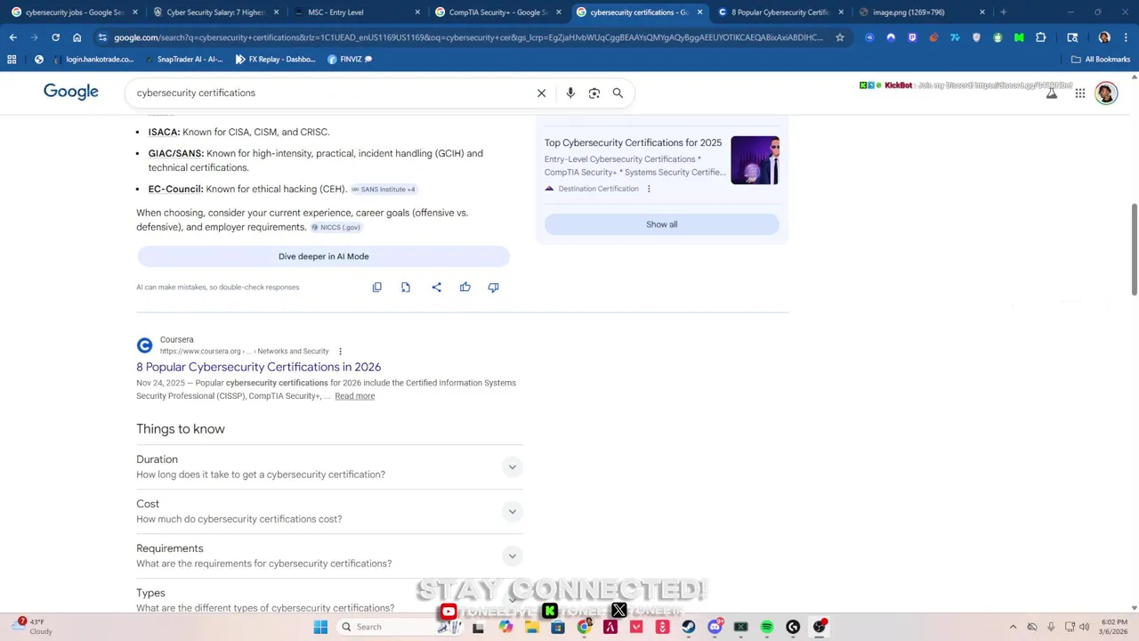Bookmark this page with star icon
This screenshot has width=1139, height=641.
click(839, 37)
